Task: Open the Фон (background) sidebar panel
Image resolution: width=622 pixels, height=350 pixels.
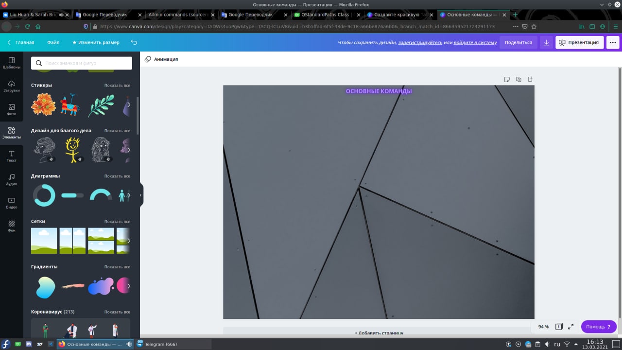Action: tap(12, 226)
